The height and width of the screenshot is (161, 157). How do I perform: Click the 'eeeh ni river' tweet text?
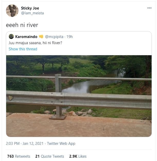22,25
